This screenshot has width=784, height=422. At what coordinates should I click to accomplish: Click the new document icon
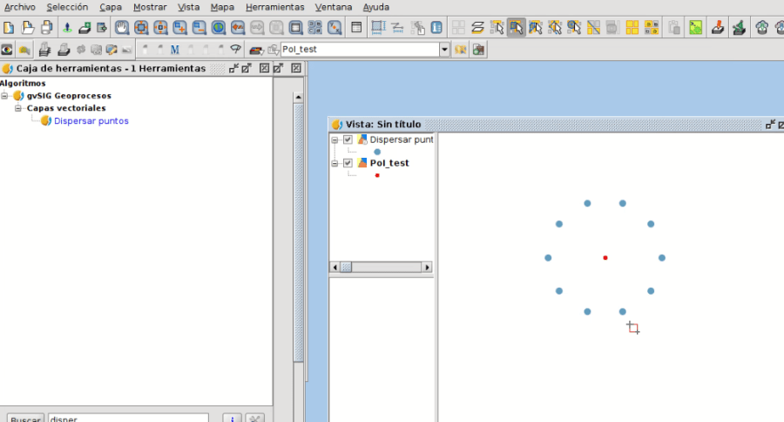click(9, 28)
